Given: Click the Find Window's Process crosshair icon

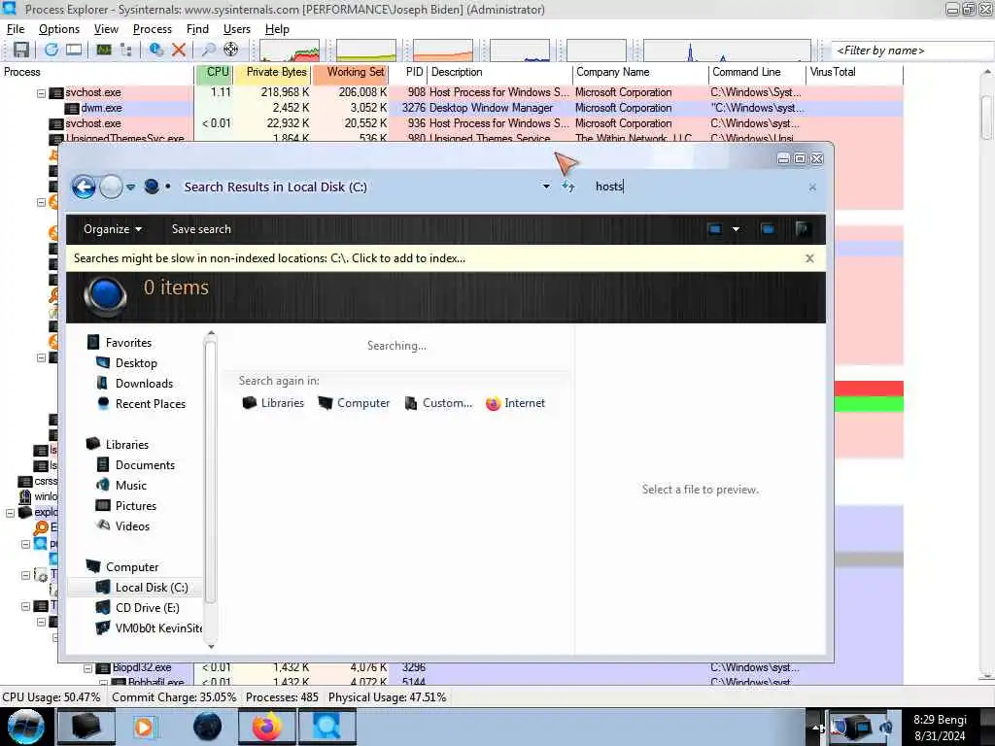Looking at the screenshot, I should (x=231, y=50).
